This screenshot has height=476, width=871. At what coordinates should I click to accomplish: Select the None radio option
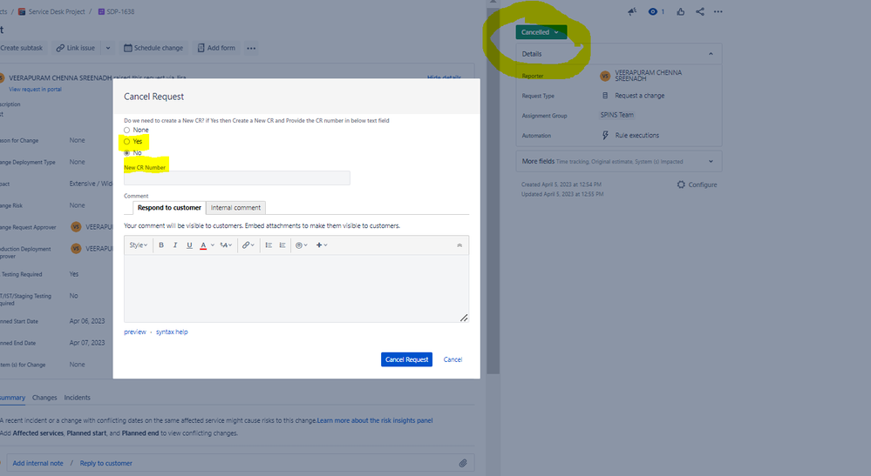126,131
